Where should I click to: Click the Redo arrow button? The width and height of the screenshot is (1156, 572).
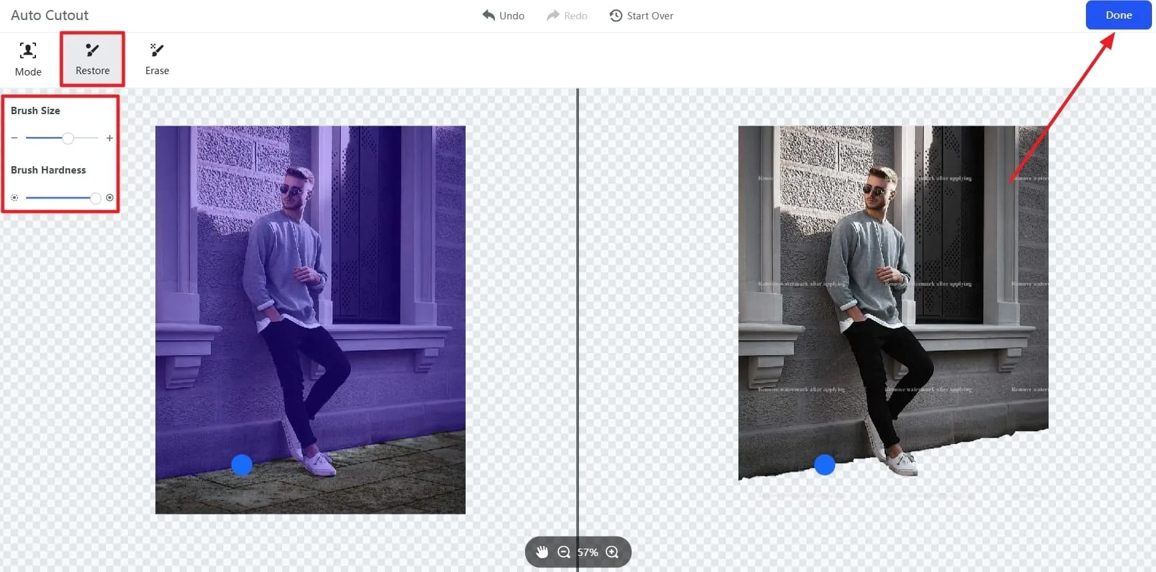(x=566, y=15)
